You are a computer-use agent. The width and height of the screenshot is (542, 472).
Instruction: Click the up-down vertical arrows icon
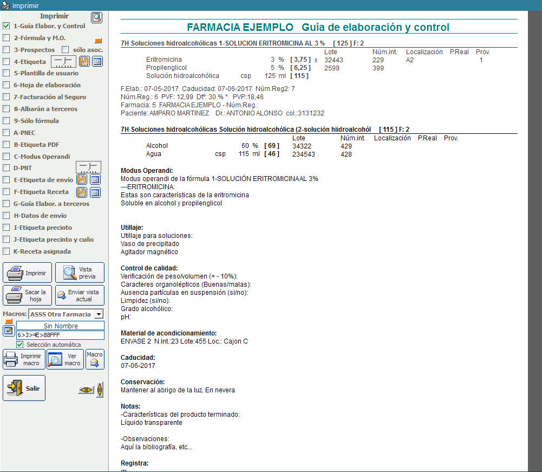100,390
